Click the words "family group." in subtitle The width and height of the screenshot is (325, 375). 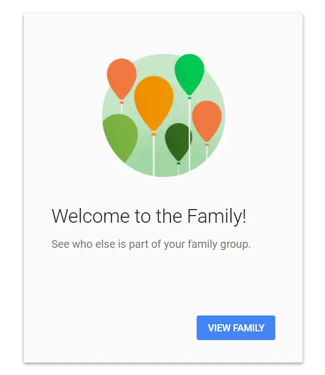(219, 245)
